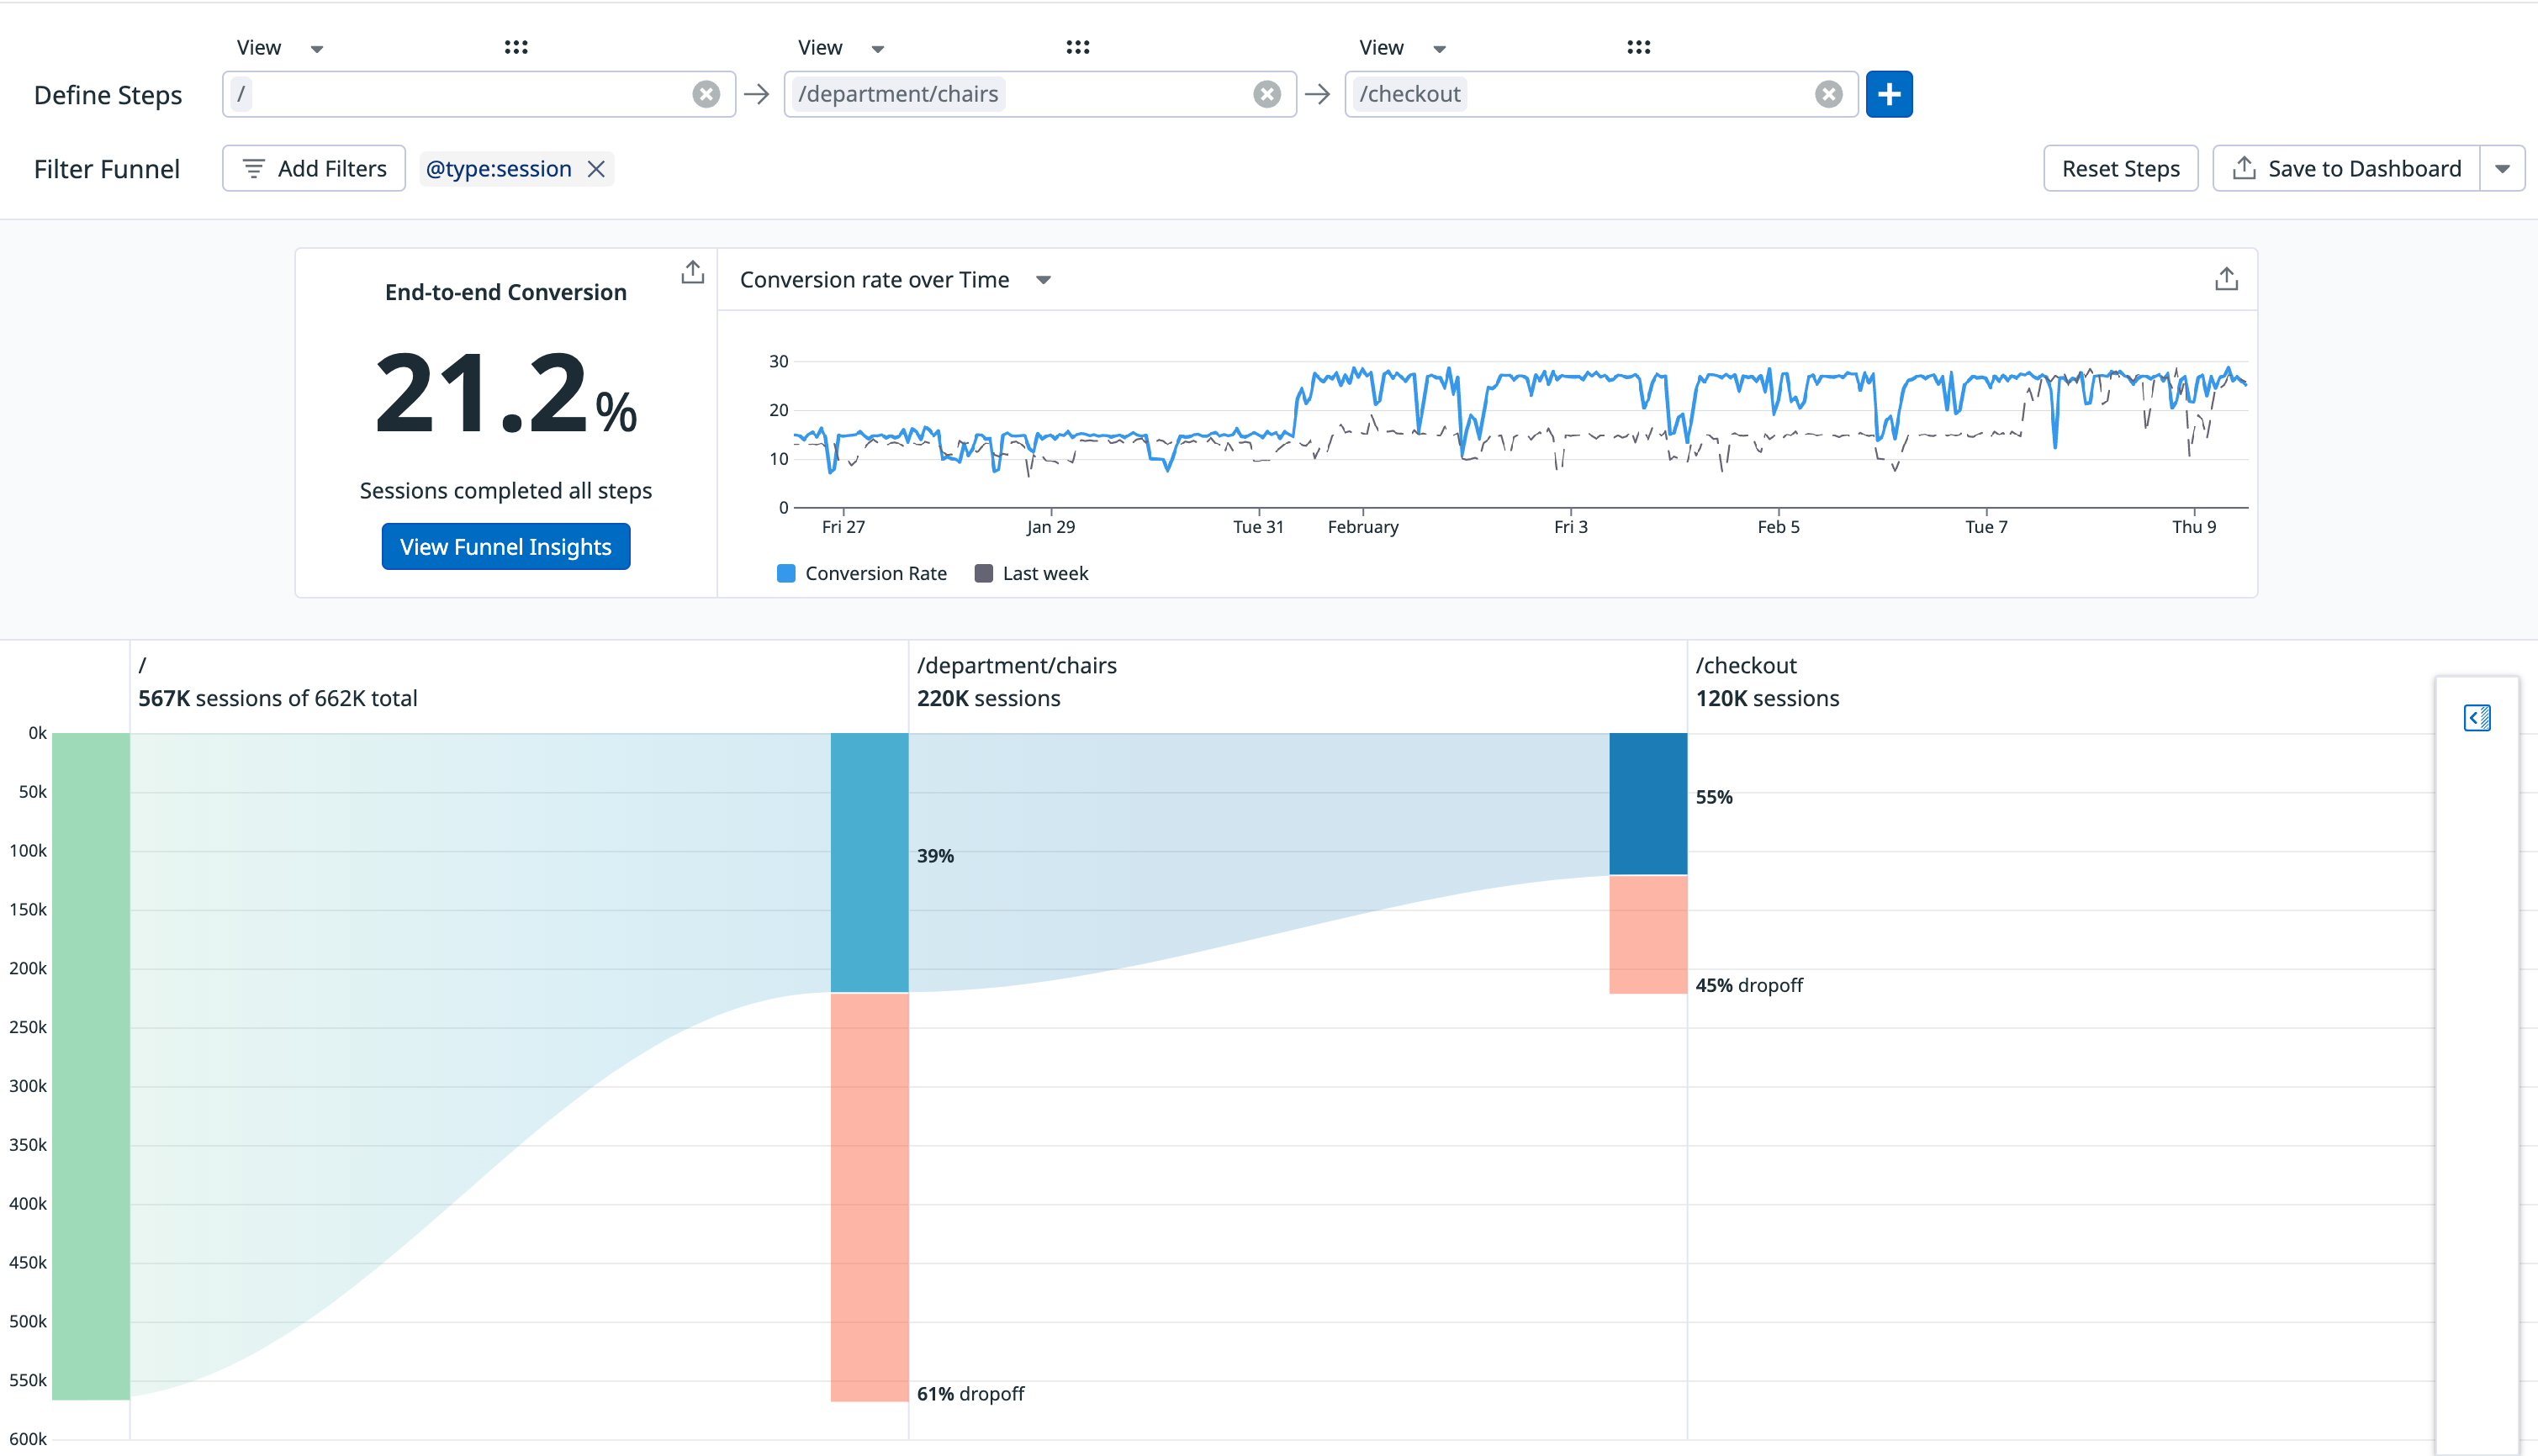2538x1456 pixels.
Task: Expand the Save to Dashboard dropdown arrow
Action: pos(2503,168)
